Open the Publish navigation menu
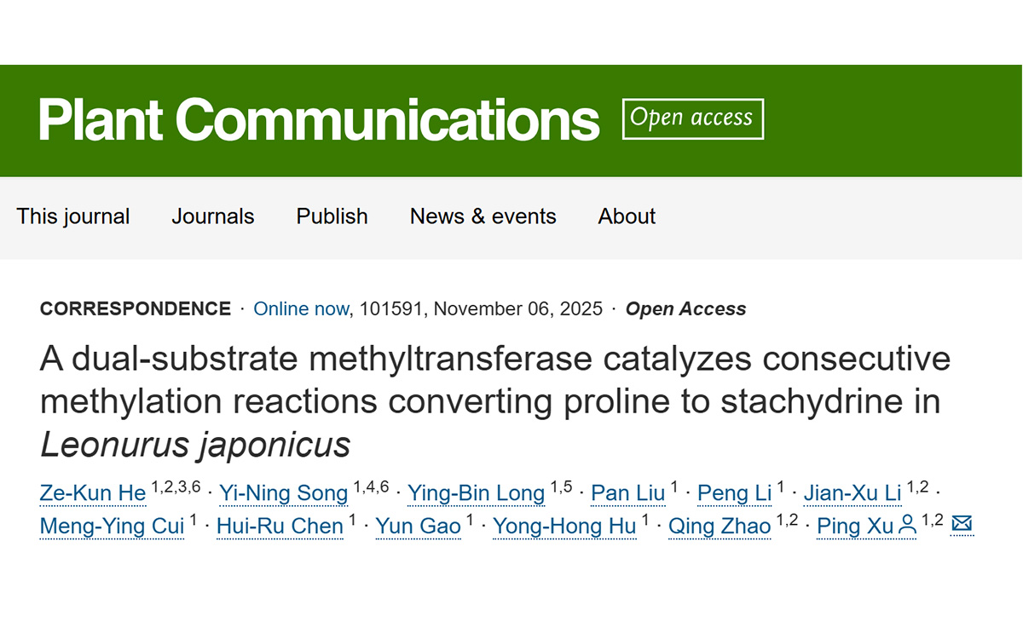The image size is (1023, 639). [332, 216]
